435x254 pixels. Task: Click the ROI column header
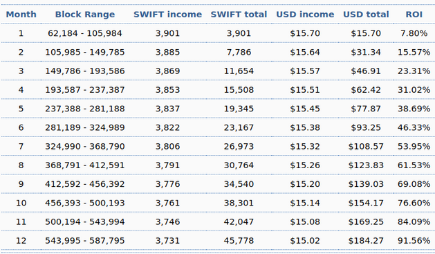click(x=414, y=15)
